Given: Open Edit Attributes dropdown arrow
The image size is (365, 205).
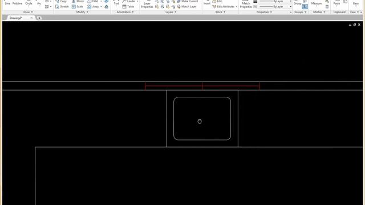Looking at the screenshot, I should 237,7.
